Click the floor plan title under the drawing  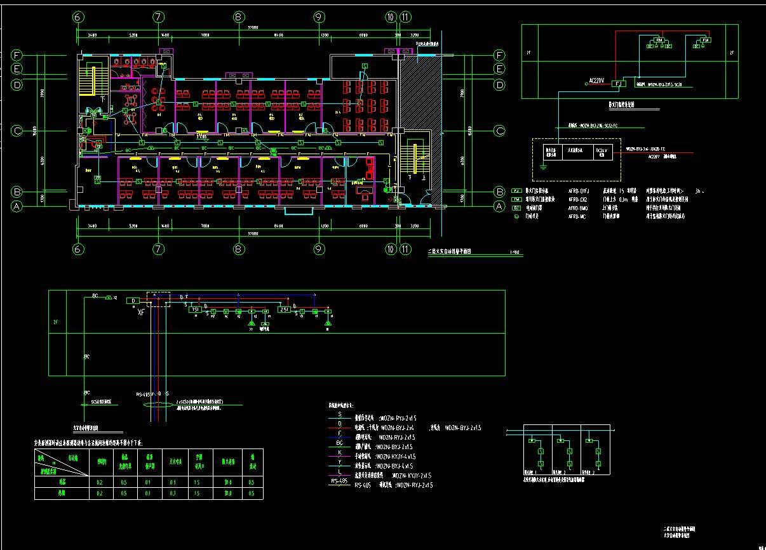pos(452,252)
